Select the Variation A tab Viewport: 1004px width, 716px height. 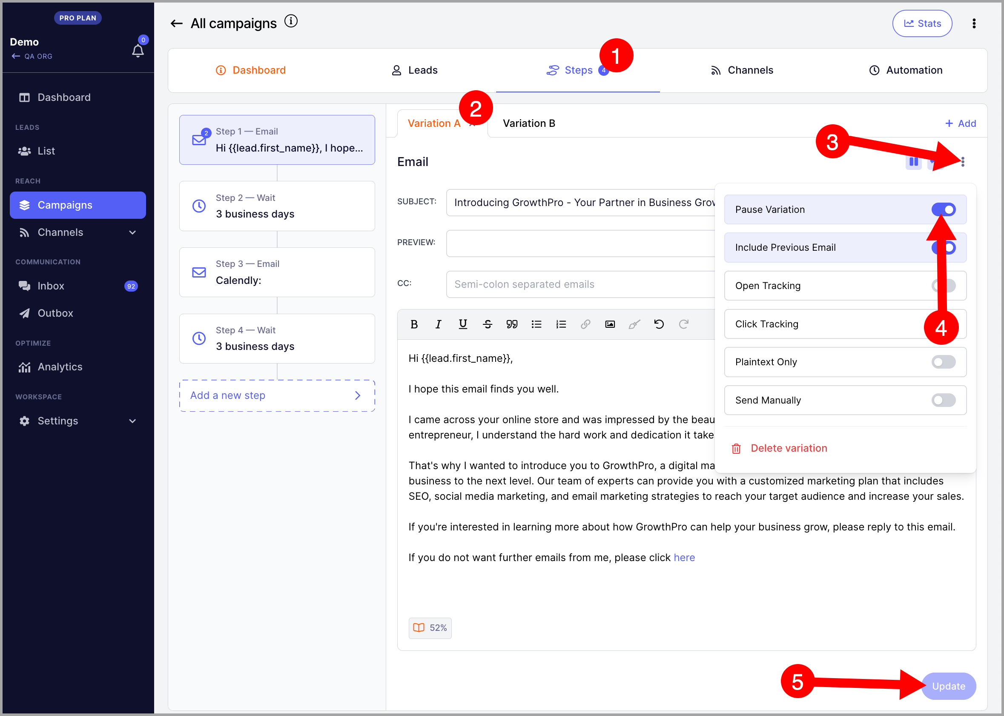(434, 123)
